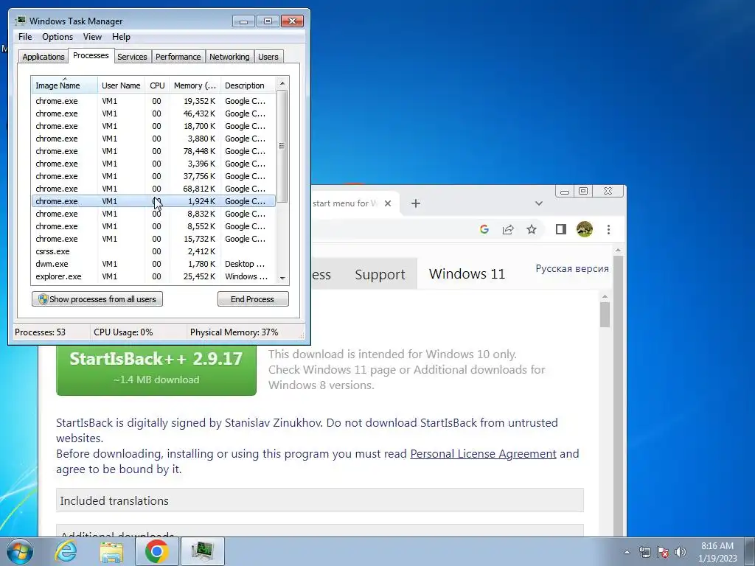Open Chrome profile avatar
Image resolution: width=755 pixels, height=566 pixels.
click(x=585, y=230)
